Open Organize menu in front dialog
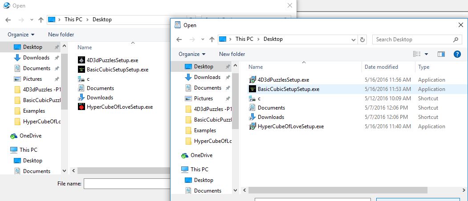 [192, 54]
